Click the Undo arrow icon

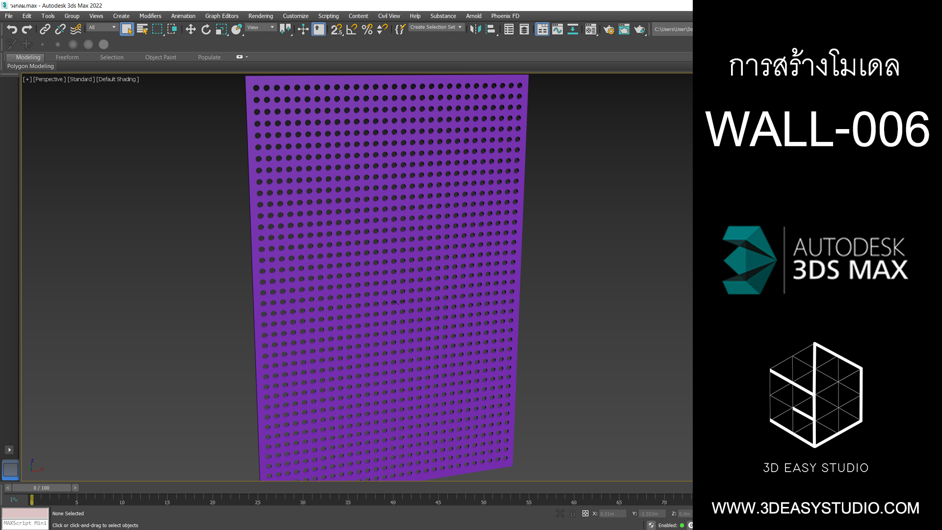tap(12, 29)
